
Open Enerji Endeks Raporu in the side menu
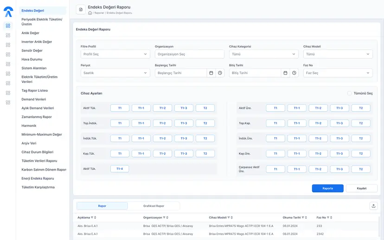(x=38, y=178)
